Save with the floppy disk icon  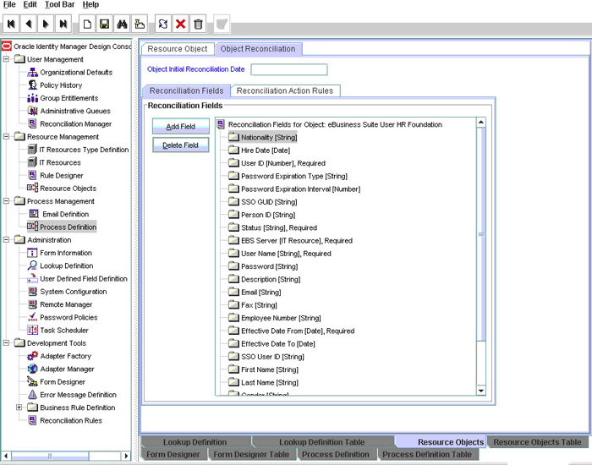[x=105, y=25]
